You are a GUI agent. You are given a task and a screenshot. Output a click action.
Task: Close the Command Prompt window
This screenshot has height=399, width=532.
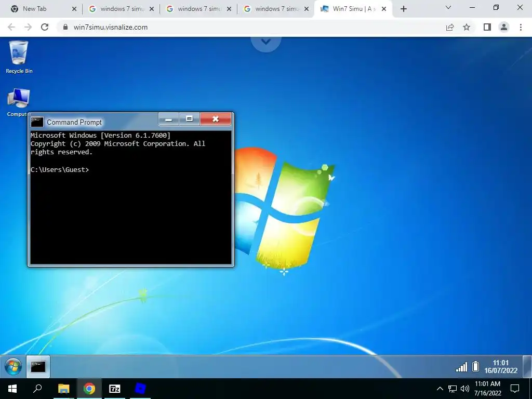point(216,119)
